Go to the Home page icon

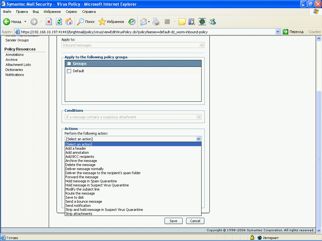click(x=69, y=22)
